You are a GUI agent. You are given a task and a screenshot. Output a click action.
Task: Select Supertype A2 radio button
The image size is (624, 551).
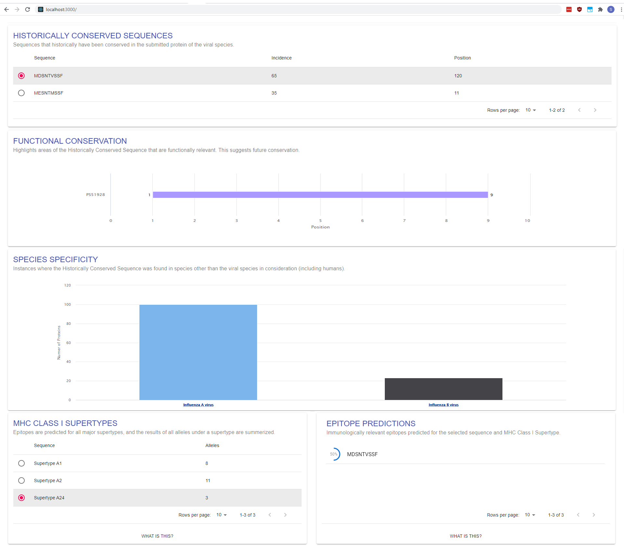click(x=21, y=481)
